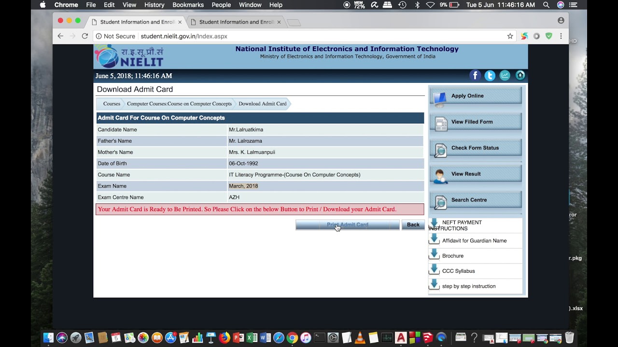Reload the page
The height and width of the screenshot is (347, 618).
(x=85, y=36)
